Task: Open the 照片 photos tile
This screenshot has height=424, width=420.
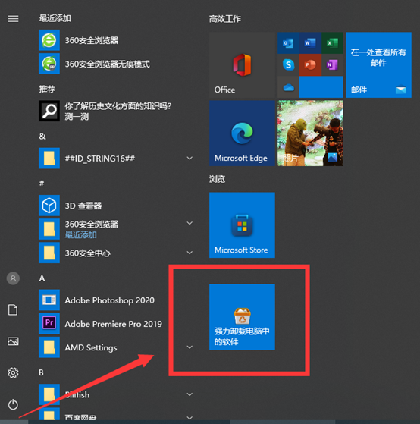Action: click(x=310, y=133)
